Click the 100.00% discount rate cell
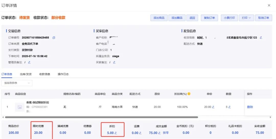This screenshot has width=276, height=139. pos(182,107)
